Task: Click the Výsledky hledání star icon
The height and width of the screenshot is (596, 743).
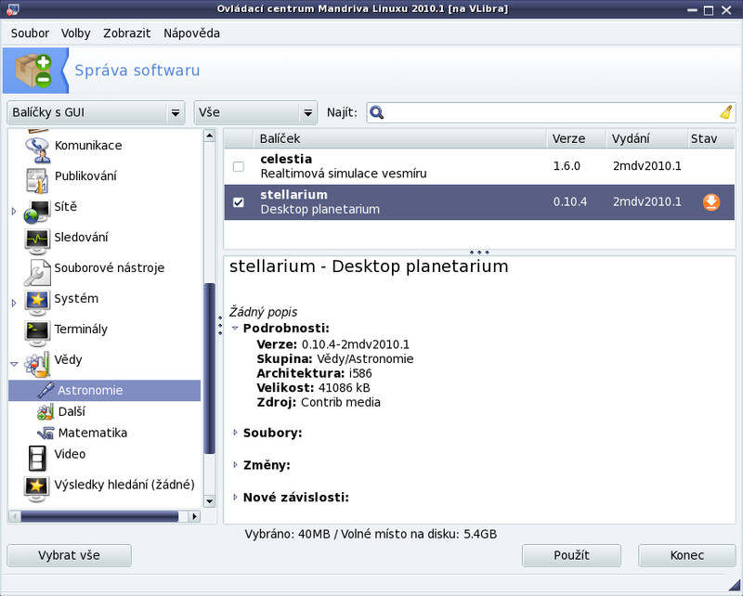Action: point(37,489)
